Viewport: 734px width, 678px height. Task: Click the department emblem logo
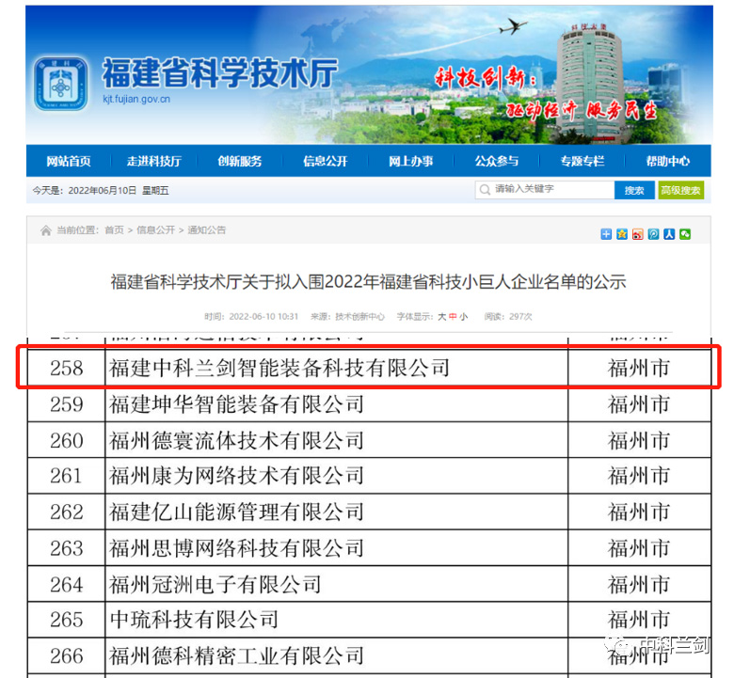point(62,86)
